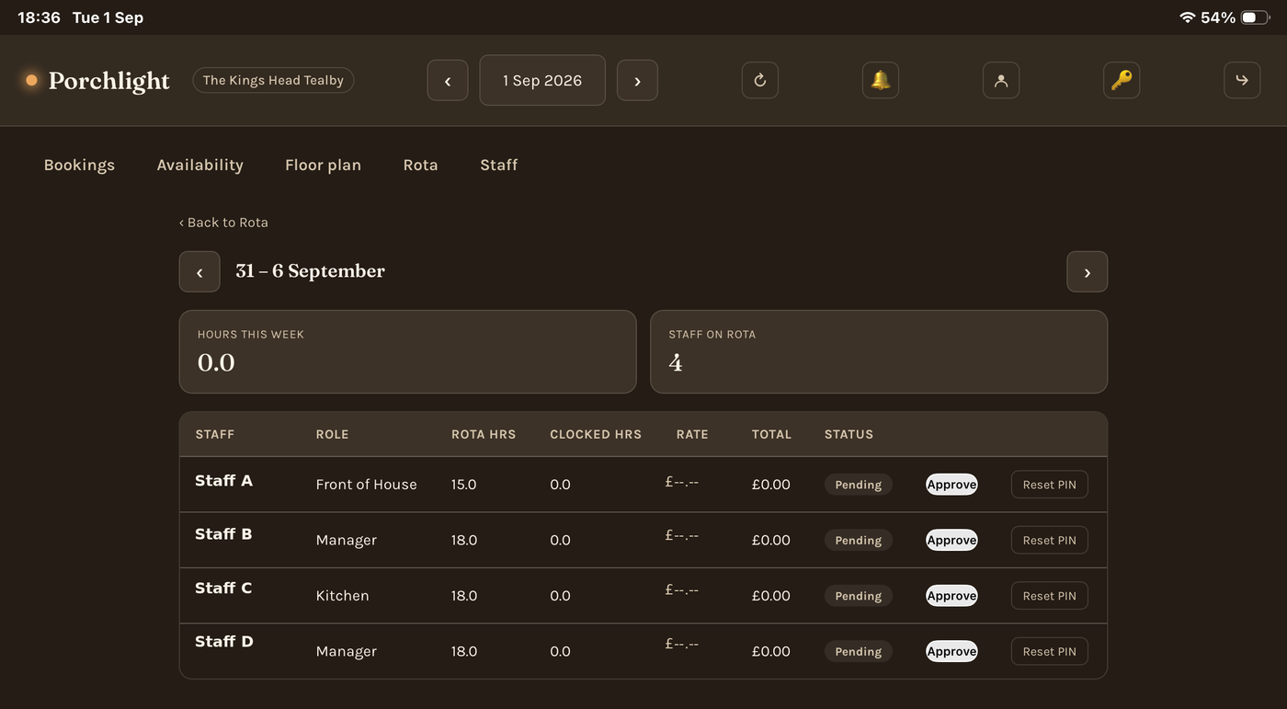Reset PIN for Staff C

(x=1050, y=596)
